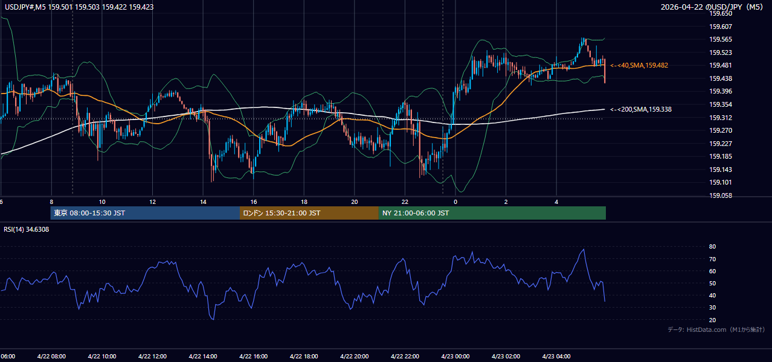Click the RSI(14) 34.6308 indicator label

coord(27,229)
